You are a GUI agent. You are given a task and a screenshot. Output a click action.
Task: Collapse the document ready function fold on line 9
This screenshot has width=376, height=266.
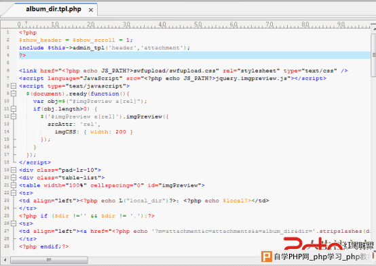pos(14,93)
